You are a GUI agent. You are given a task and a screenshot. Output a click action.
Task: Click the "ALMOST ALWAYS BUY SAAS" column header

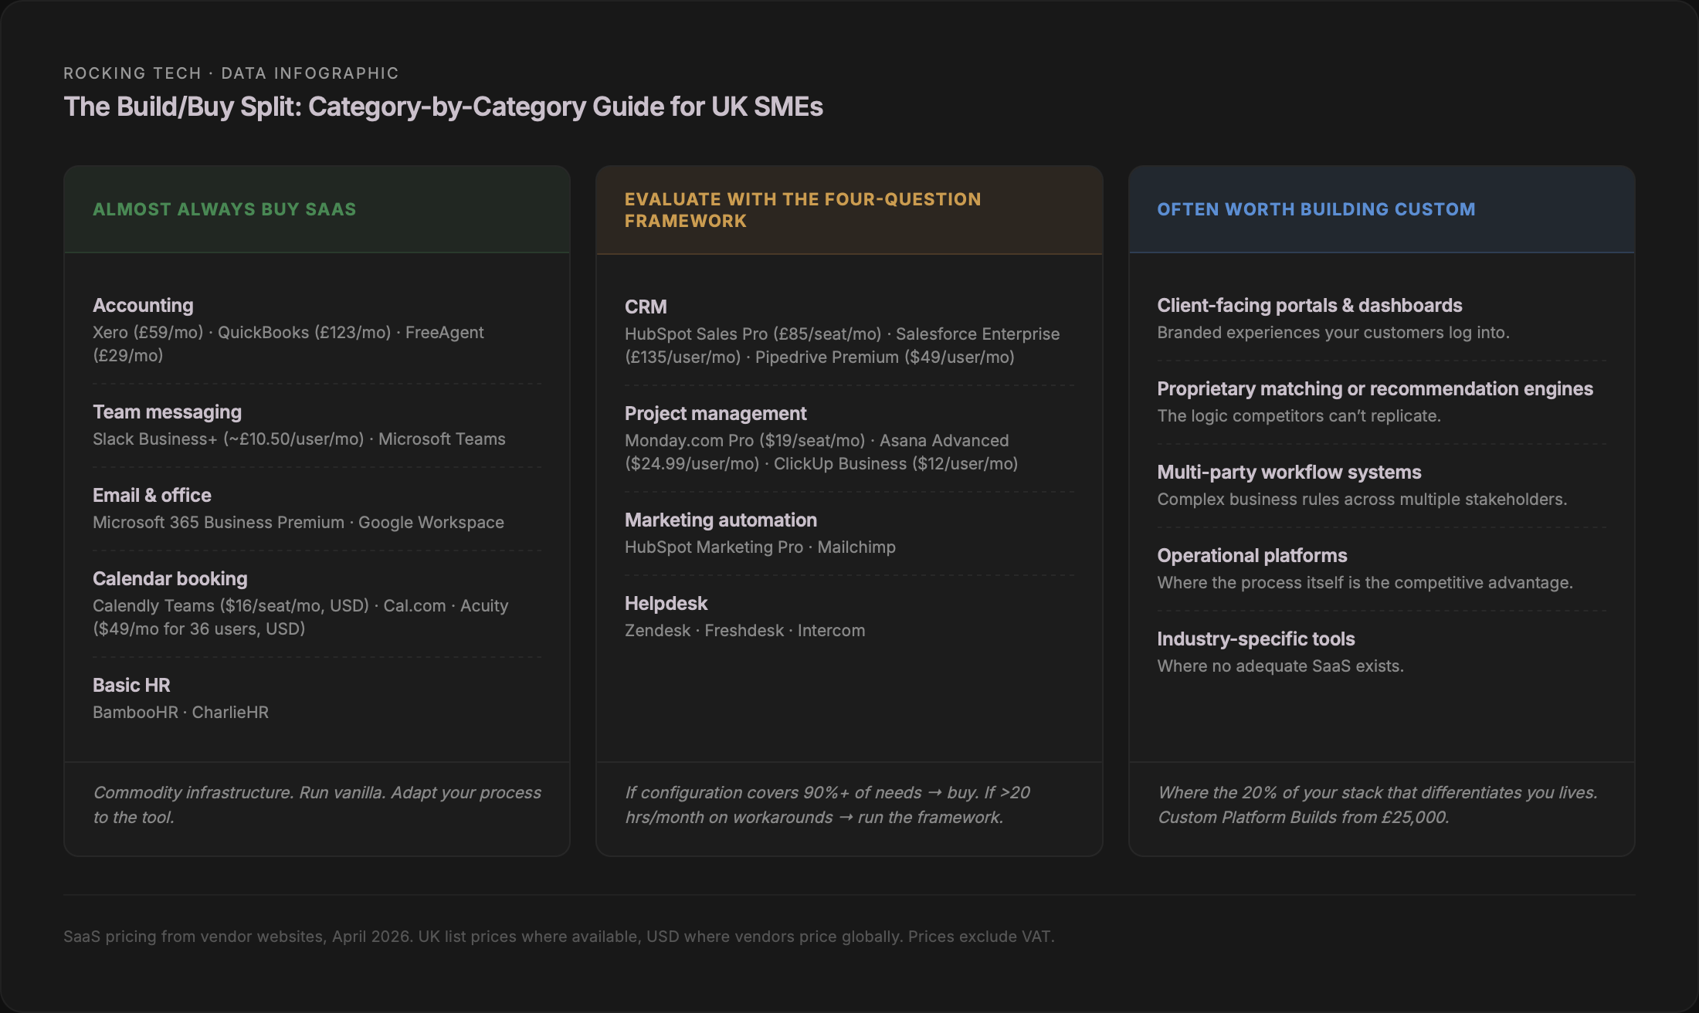(224, 208)
